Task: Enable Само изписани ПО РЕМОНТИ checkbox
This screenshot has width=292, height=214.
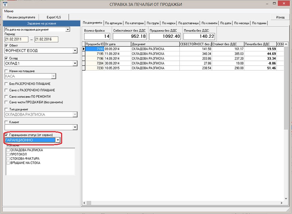Action: point(6,97)
